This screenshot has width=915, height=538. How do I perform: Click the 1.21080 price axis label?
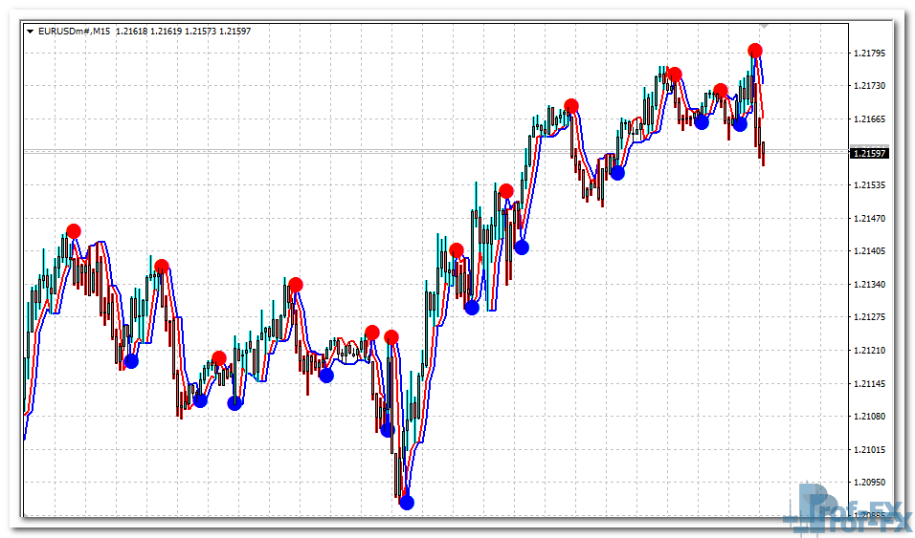[x=869, y=417]
